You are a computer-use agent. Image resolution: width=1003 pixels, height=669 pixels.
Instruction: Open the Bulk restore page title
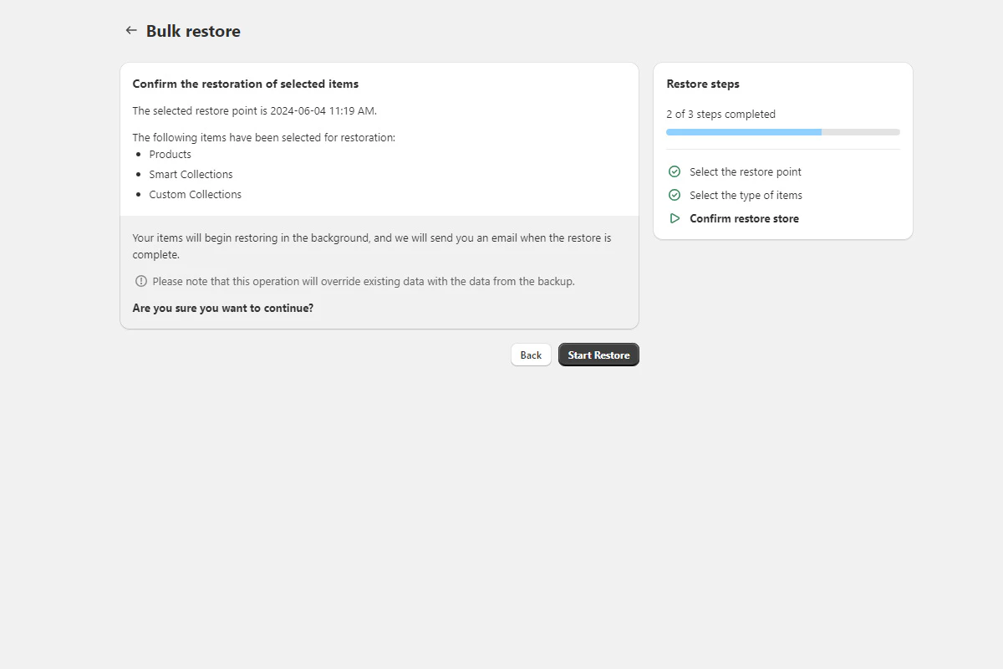192,30
